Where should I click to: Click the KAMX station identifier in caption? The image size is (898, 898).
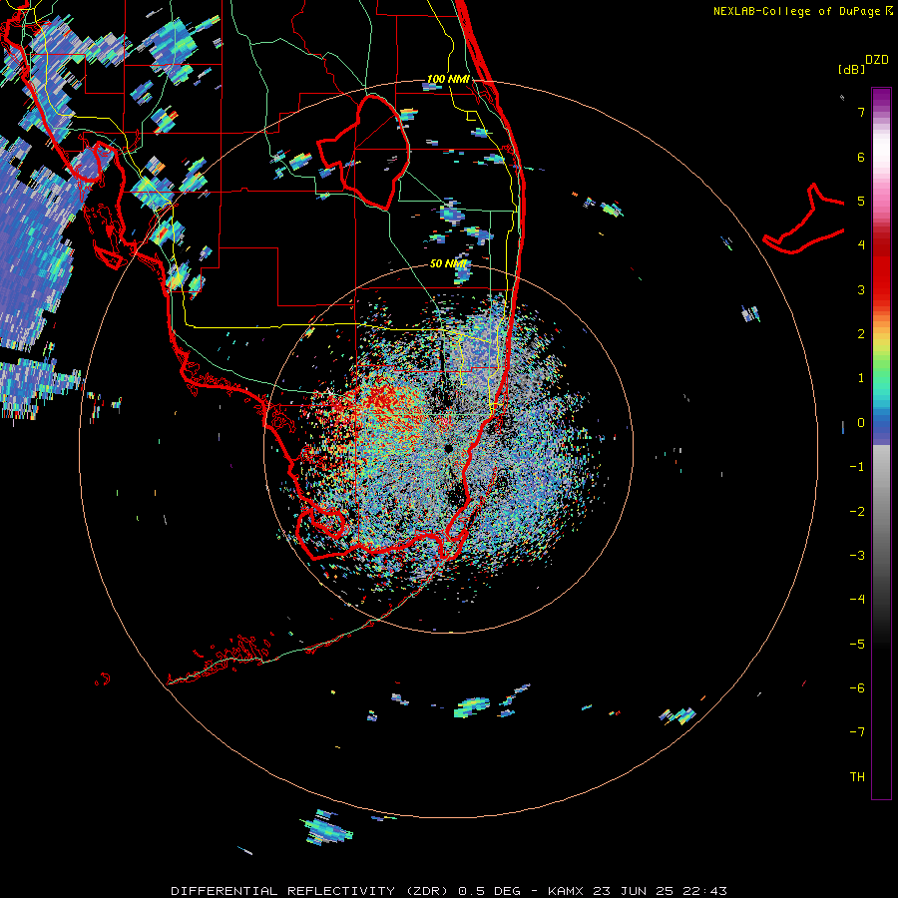(566, 891)
